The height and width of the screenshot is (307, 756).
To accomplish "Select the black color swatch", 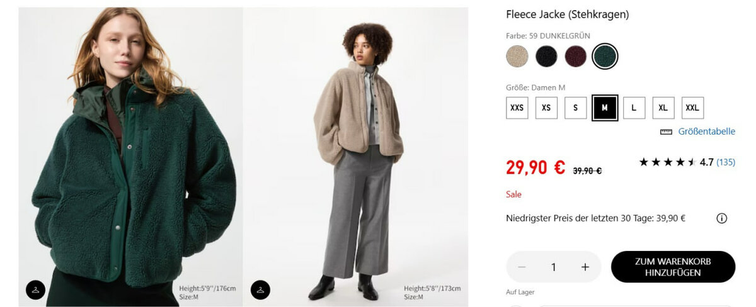I will pos(546,57).
